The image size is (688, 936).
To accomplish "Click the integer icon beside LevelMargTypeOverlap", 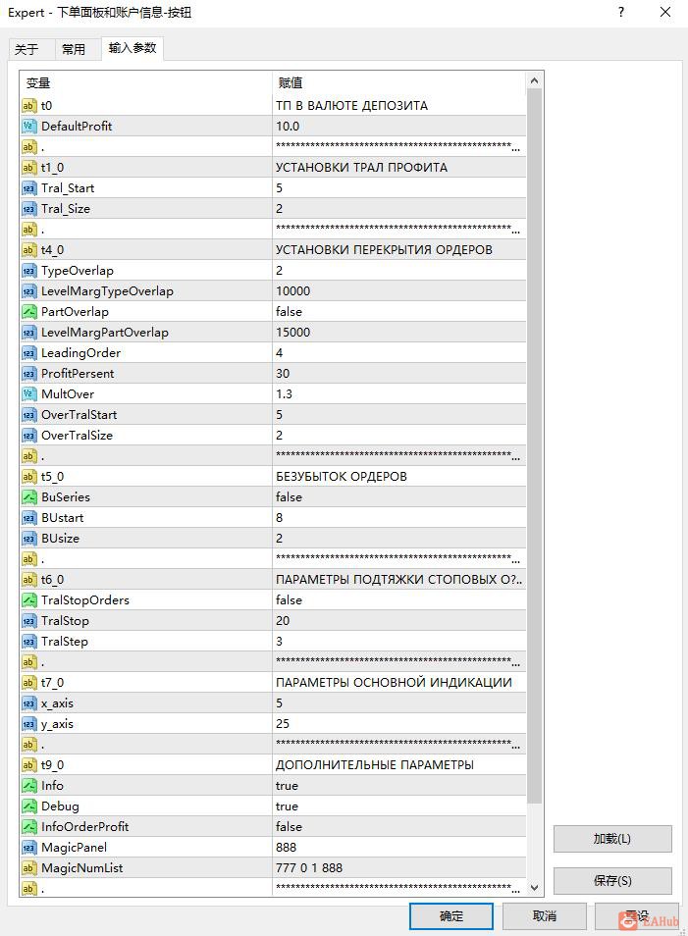I will click(28, 290).
